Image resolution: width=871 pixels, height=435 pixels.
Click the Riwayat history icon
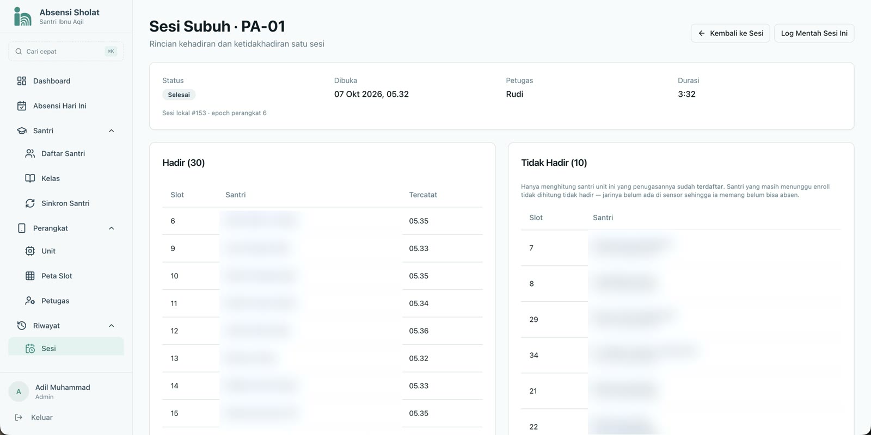[22, 326]
